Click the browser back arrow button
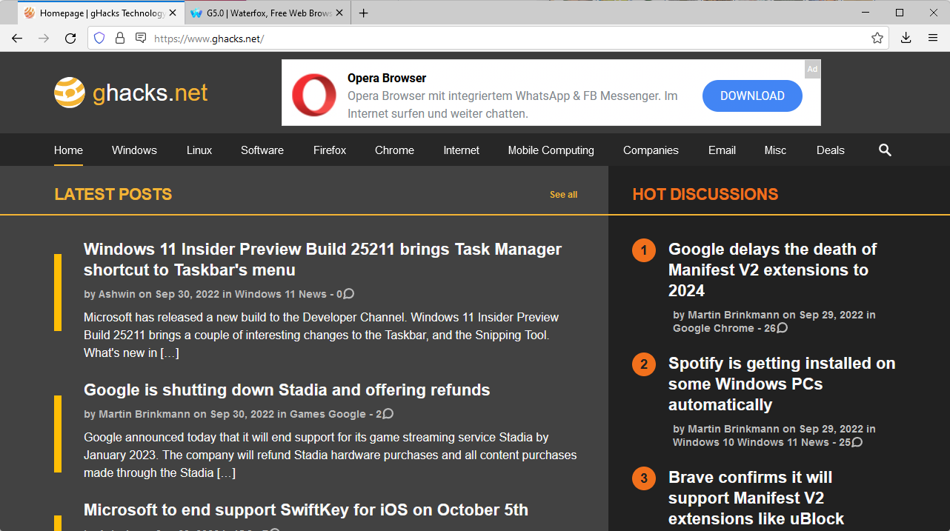Viewport: 950px width, 531px height. [17, 39]
